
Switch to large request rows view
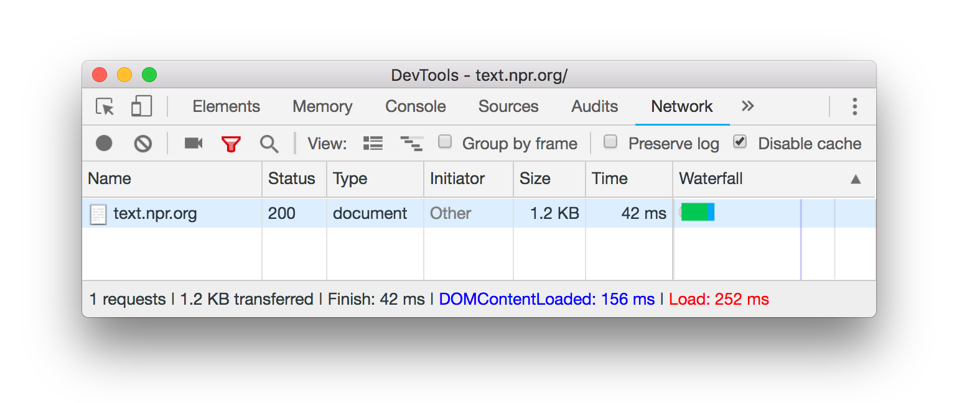[x=373, y=144]
